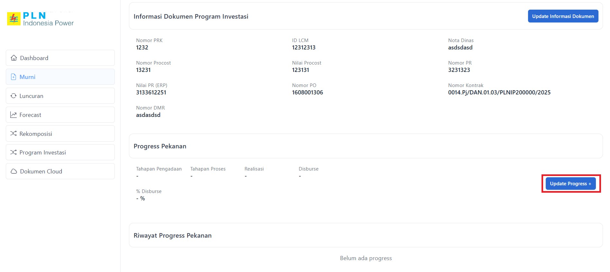Click the Nomor PO value 1608001306
This screenshot has width=610, height=272.
[307, 92]
